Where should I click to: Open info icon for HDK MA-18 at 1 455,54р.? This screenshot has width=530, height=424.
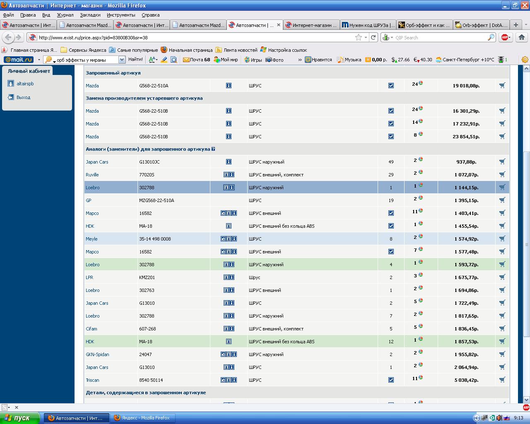pyautogui.click(x=229, y=226)
